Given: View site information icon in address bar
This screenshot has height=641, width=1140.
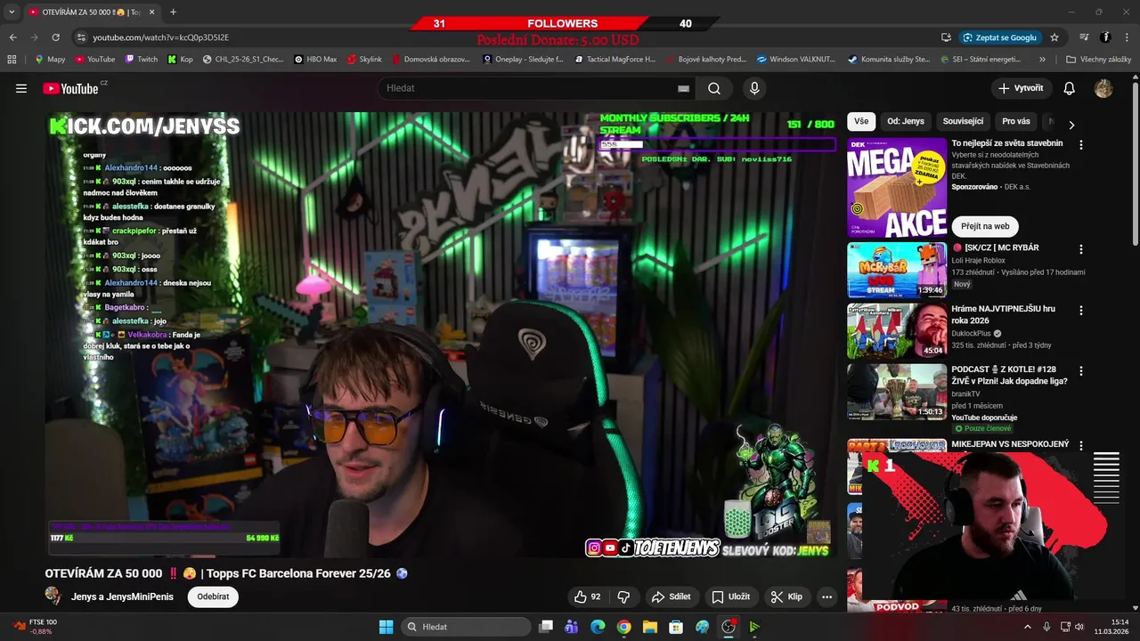Looking at the screenshot, I should 81,37.
